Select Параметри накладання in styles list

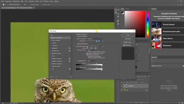(60, 38)
